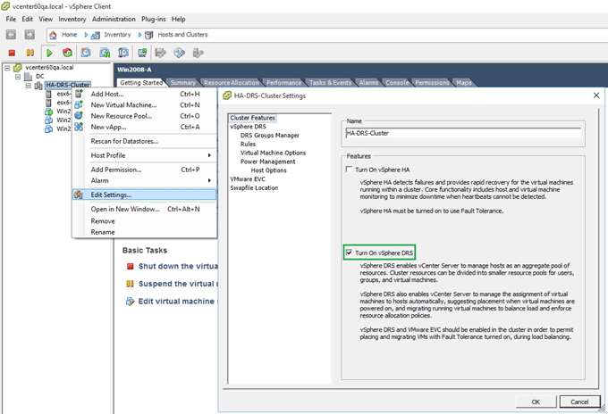Click the Reset virtual machine toolbar icon
The width and height of the screenshot is (608, 414).
pos(67,53)
